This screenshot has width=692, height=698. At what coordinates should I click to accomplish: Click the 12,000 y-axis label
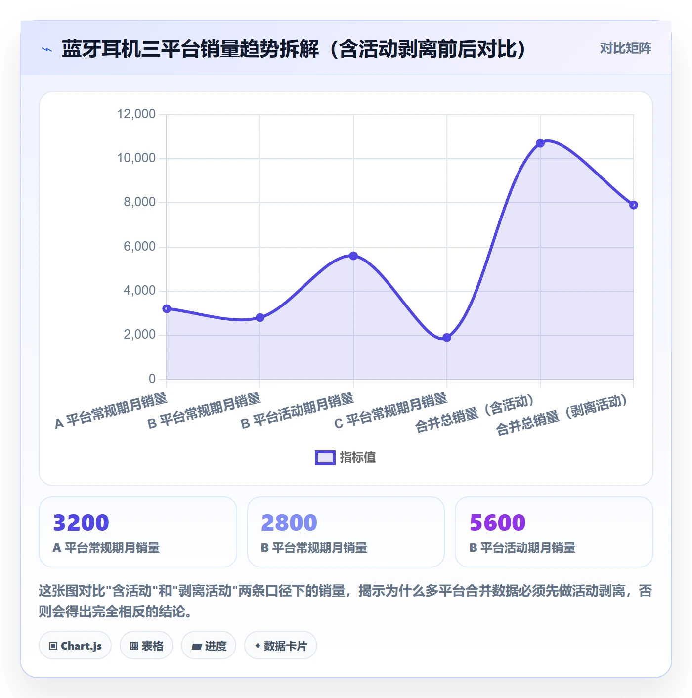(x=136, y=114)
